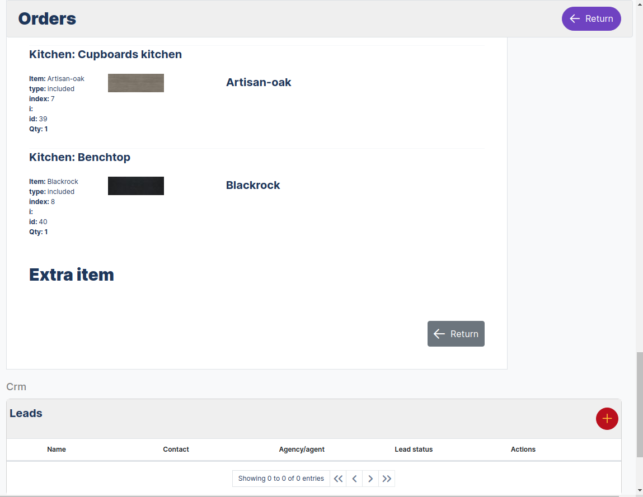
Task: Click the purple Return button in Orders header
Action: 591,18
